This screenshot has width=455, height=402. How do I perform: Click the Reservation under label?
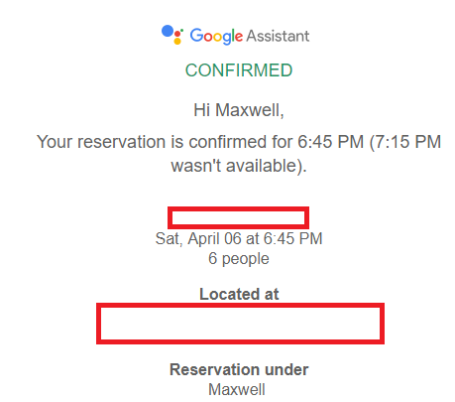(239, 369)
